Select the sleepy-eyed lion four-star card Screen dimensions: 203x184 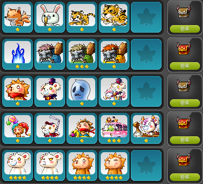[114, 165]
